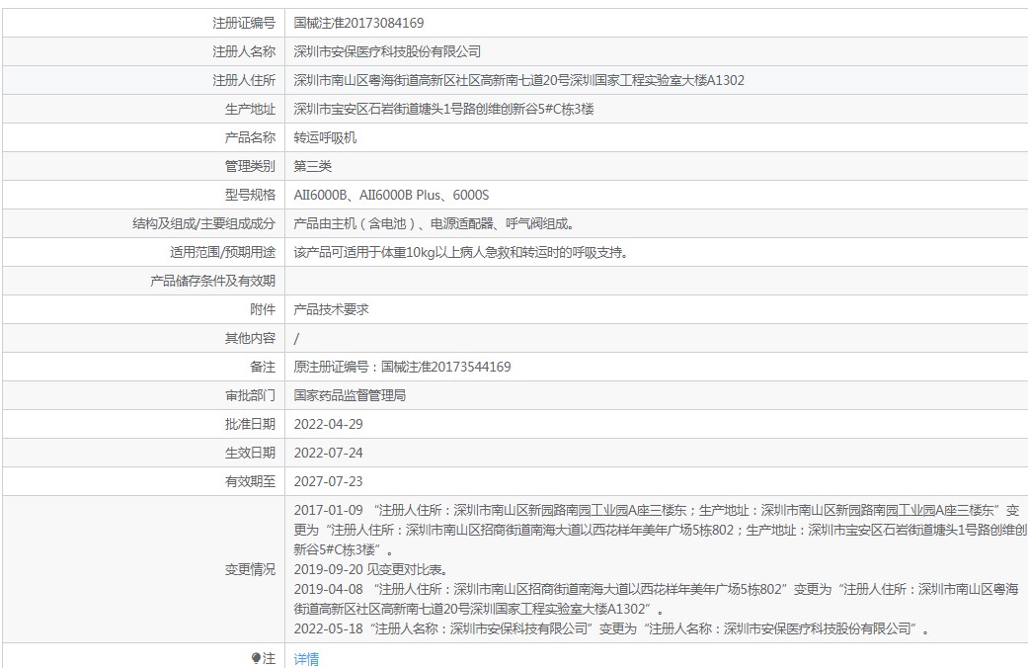Open the 详情 link in the 注 row

pos(306,659)
